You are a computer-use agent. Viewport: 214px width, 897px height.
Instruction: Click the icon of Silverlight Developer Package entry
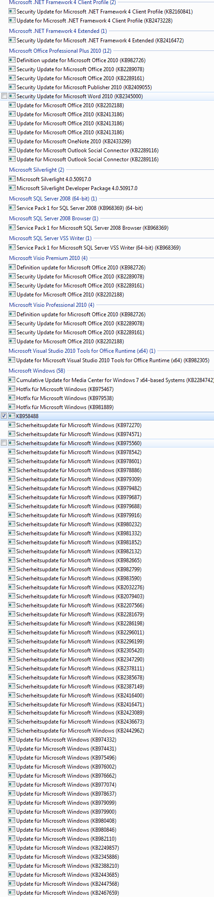tap(12, 188)
